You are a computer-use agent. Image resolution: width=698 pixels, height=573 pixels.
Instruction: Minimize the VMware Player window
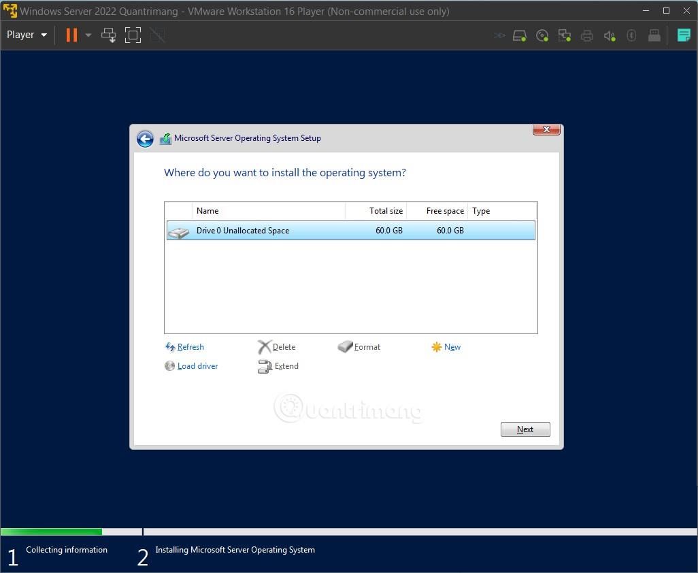coord(646,11)
